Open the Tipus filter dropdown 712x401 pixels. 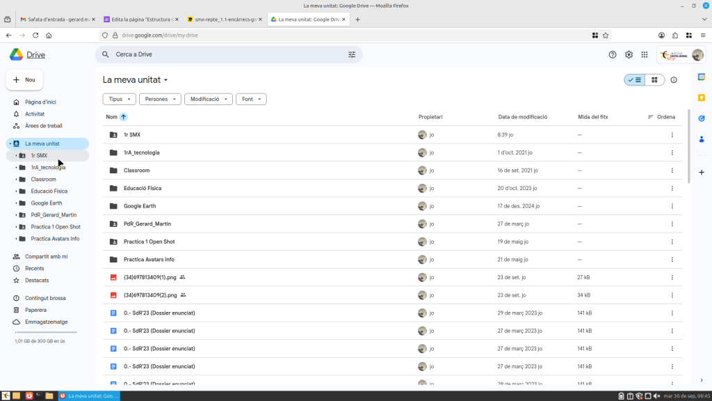[x=119, y=100]
